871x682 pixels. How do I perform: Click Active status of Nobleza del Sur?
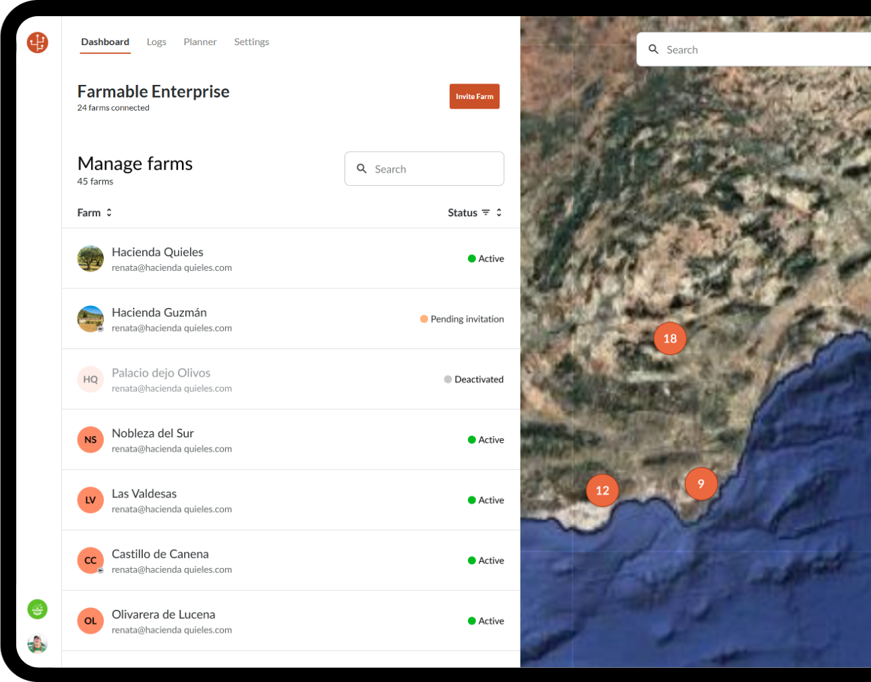[486, 439]
